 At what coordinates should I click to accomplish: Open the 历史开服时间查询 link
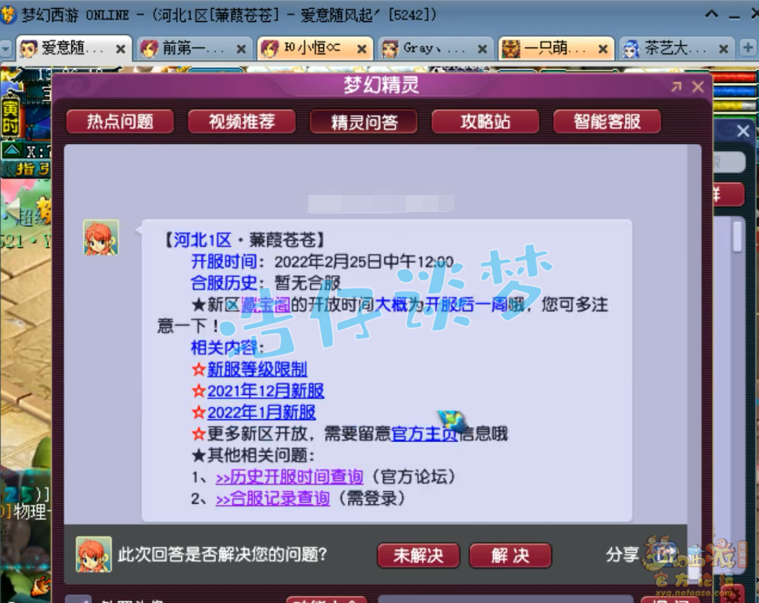[x=289, y=477]
